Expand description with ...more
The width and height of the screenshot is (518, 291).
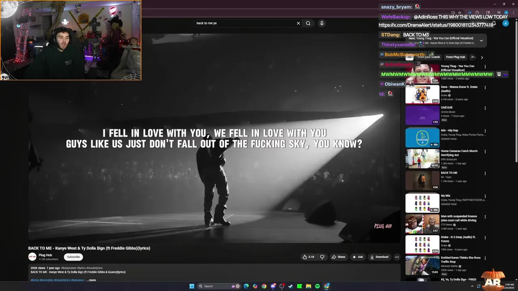tap(91, 280)
